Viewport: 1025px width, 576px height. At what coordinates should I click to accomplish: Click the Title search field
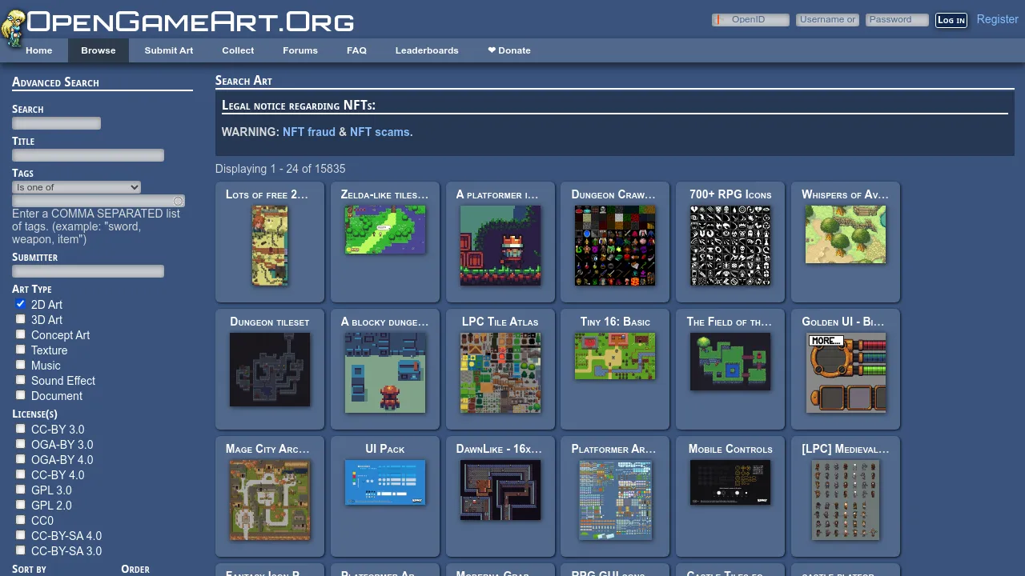point(88,155)
